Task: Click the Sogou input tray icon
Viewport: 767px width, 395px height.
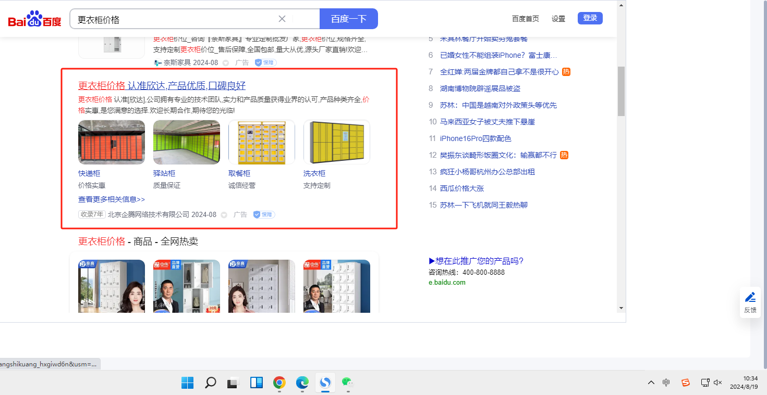Action: click(686, 383)
